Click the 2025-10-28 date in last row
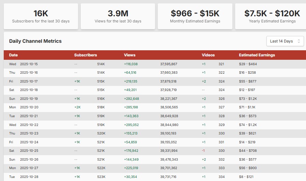 (29, 177)
